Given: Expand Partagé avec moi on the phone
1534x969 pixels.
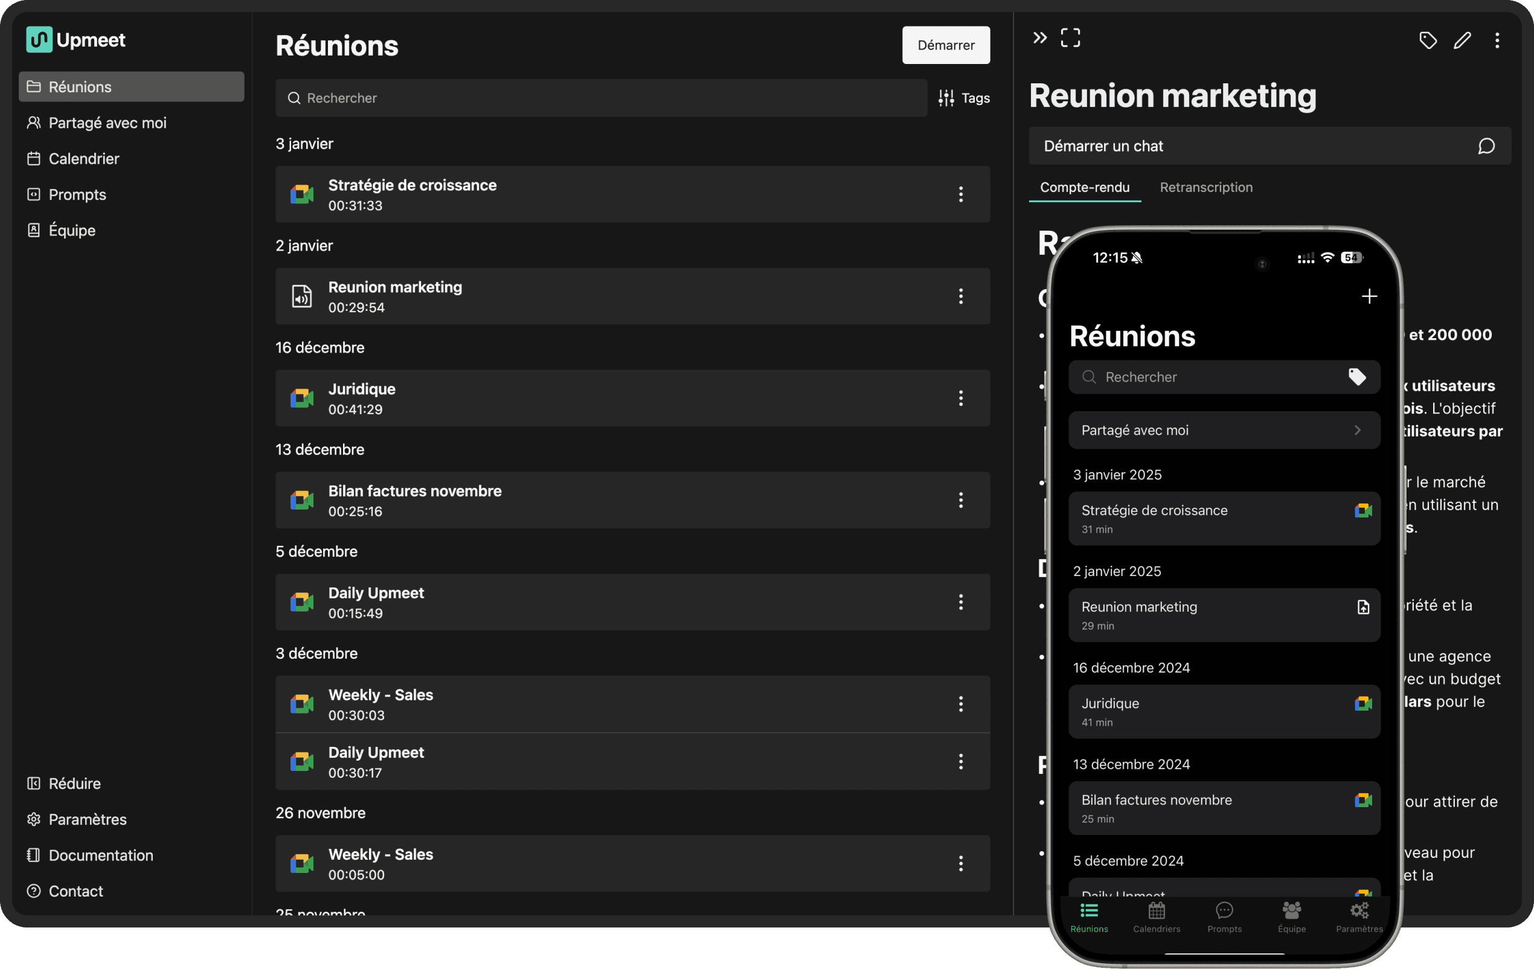Looking at the screenshot, I should click(x=1224, y=430).
